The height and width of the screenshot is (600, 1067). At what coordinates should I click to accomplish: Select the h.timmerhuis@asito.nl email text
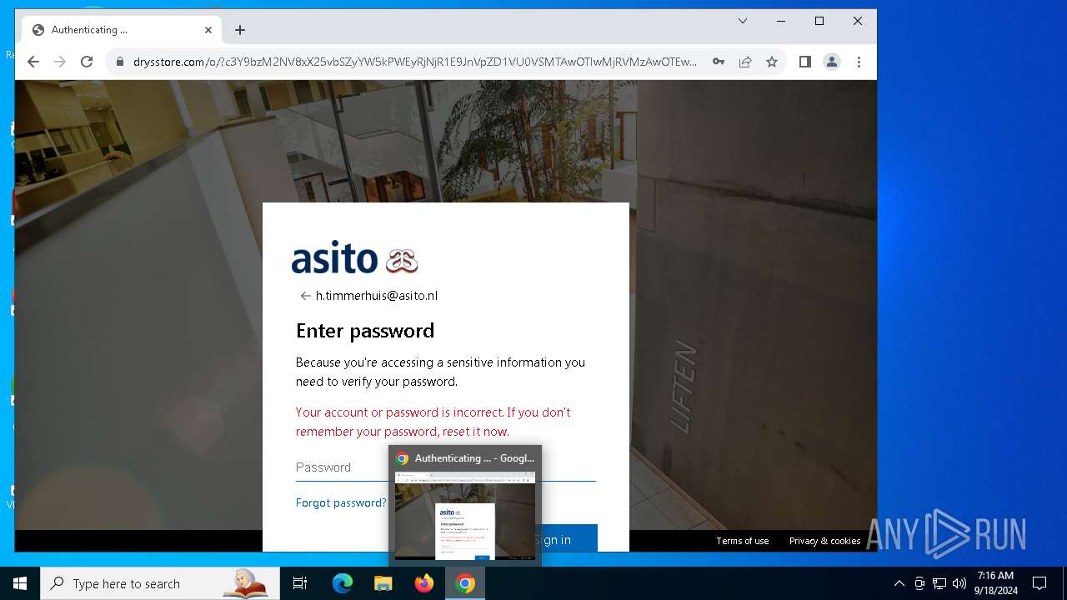click(377, 296)
